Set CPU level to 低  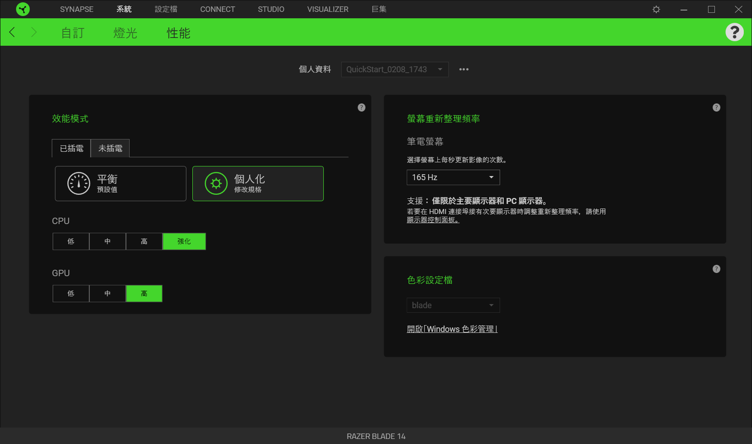coord(71,241)
